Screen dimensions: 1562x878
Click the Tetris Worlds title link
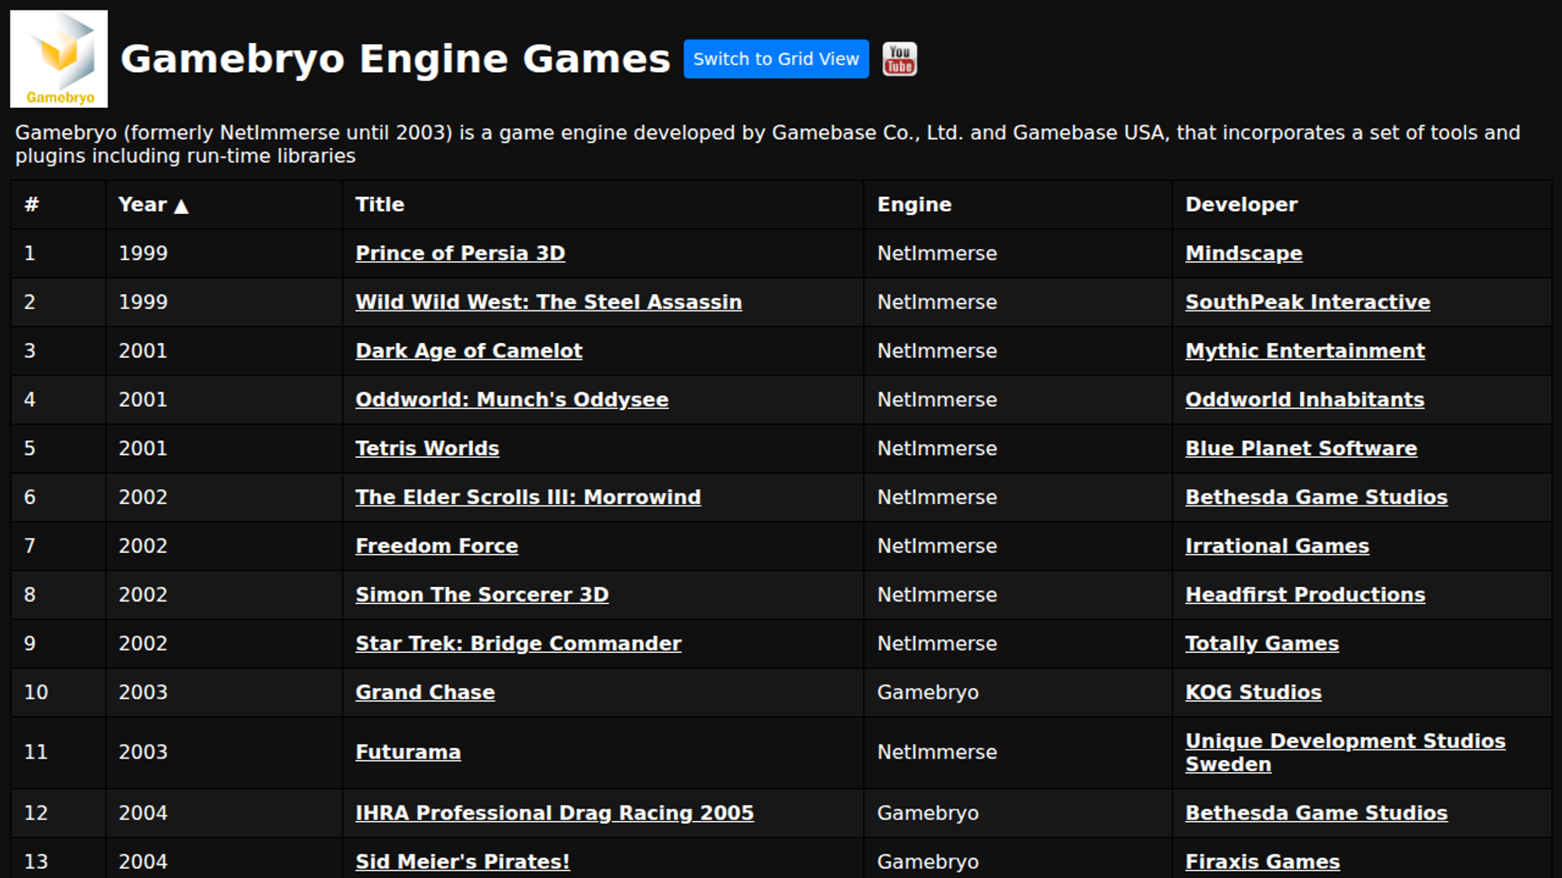(427, 449)
